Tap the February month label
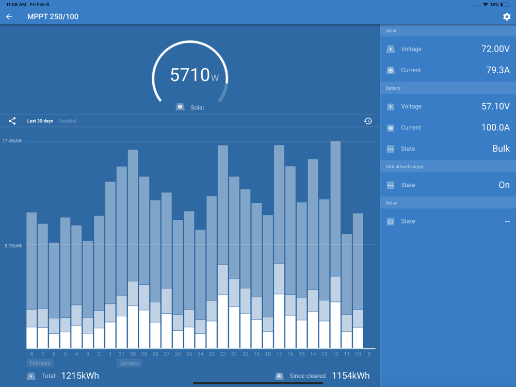The width and height of the screenshot is (516, 387). 40,363
